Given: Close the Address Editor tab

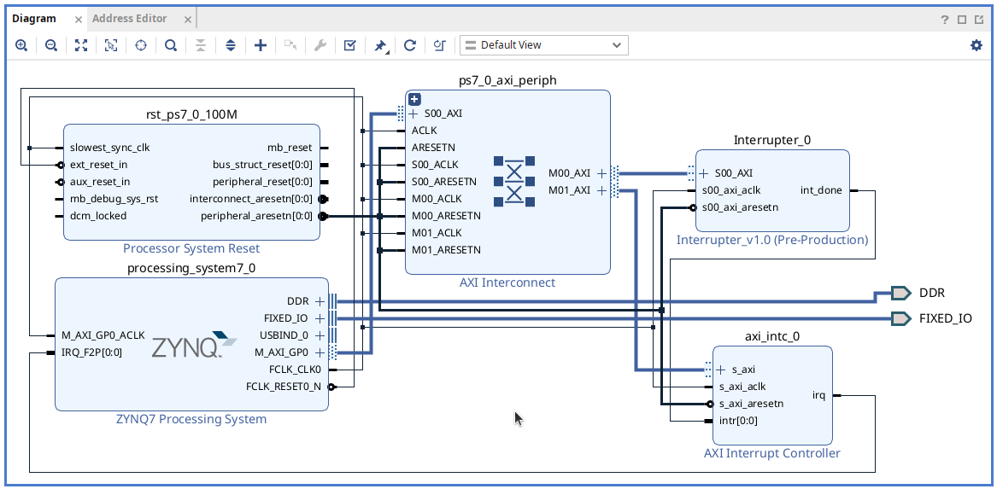Looking at the screenshot, I should coord(188,20).
